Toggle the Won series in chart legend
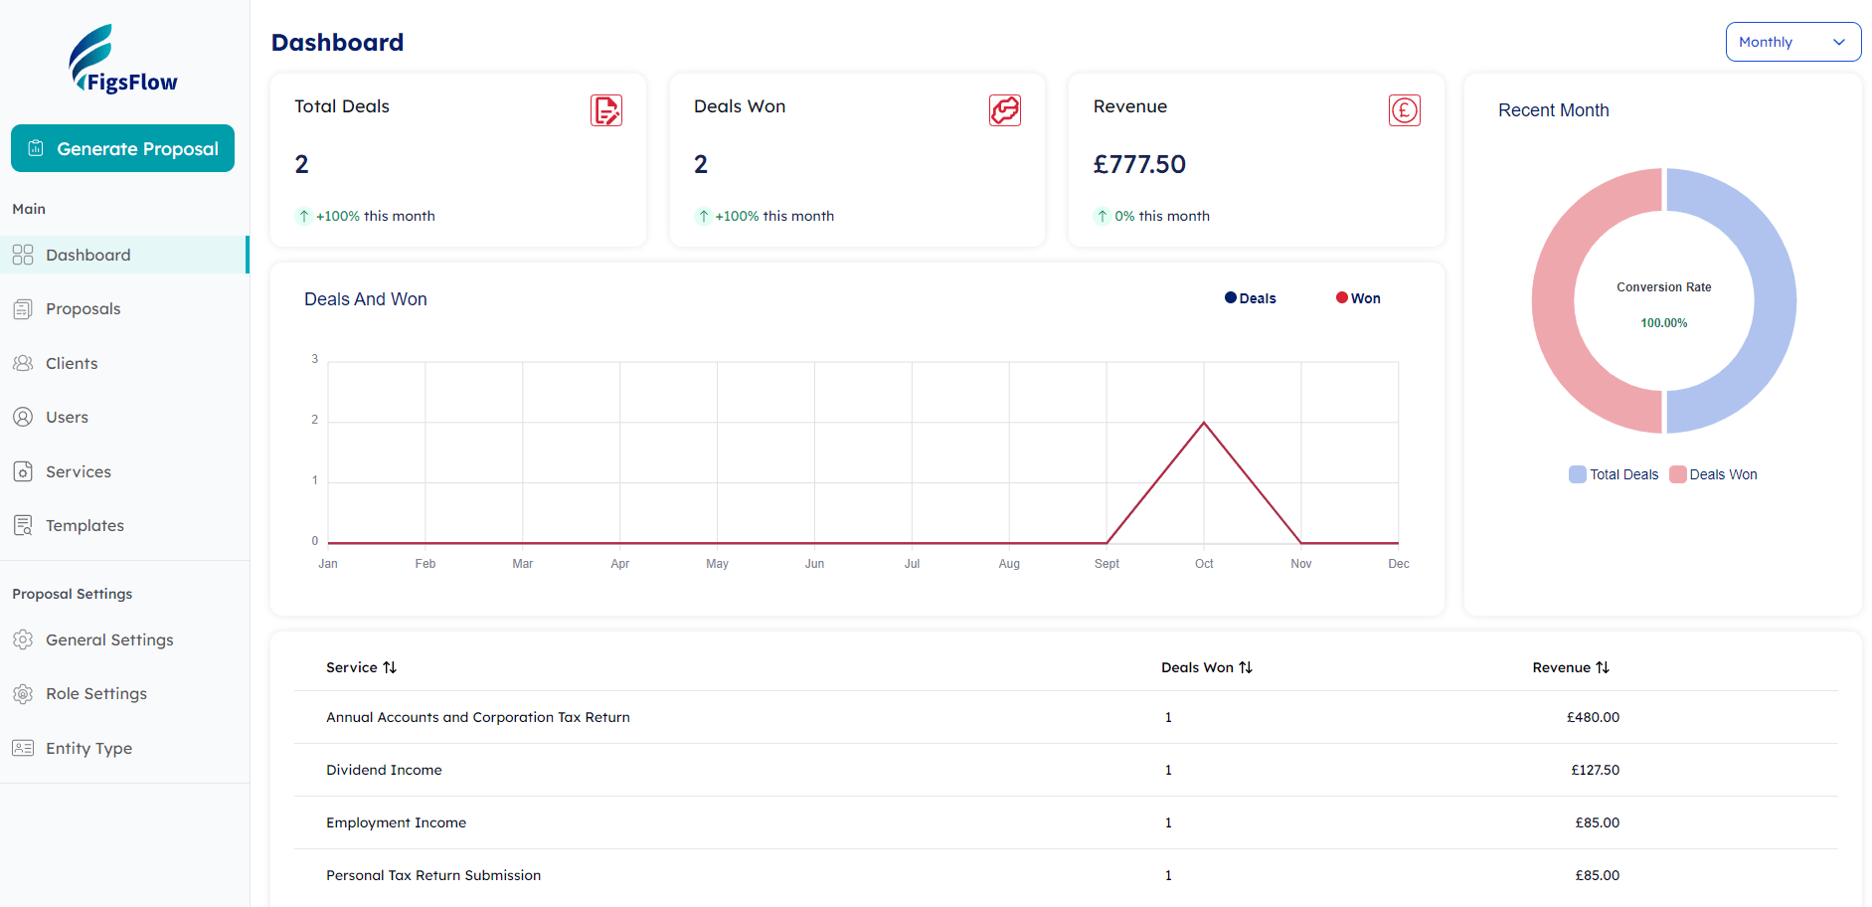Image resolution: width=1872 pixels, height=907 pixels. [x=1358, y=298]
